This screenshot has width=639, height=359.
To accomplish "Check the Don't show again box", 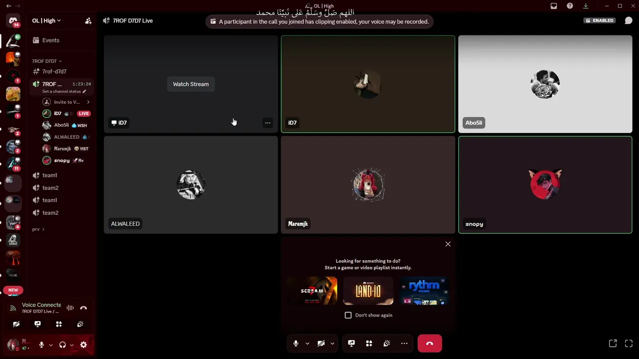I will (348, 315).
